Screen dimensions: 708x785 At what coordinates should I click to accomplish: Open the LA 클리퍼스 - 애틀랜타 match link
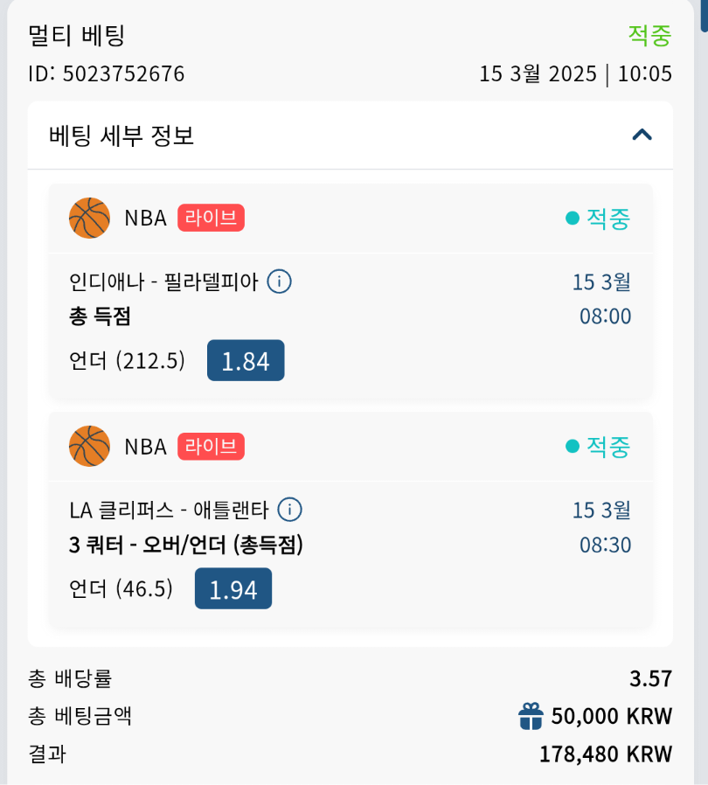pyautogui.click(x=169, y=510)
